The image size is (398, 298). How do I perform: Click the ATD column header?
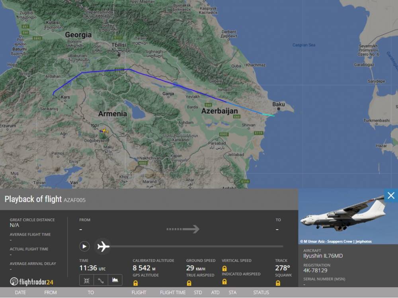(215, 292)
